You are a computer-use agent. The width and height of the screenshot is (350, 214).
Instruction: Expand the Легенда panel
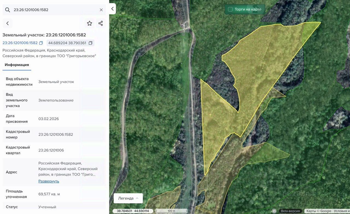pos(128,198)
